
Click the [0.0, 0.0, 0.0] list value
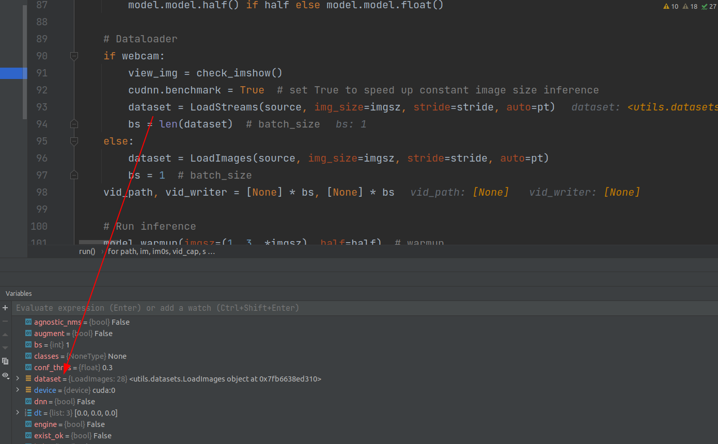point(96,413)
